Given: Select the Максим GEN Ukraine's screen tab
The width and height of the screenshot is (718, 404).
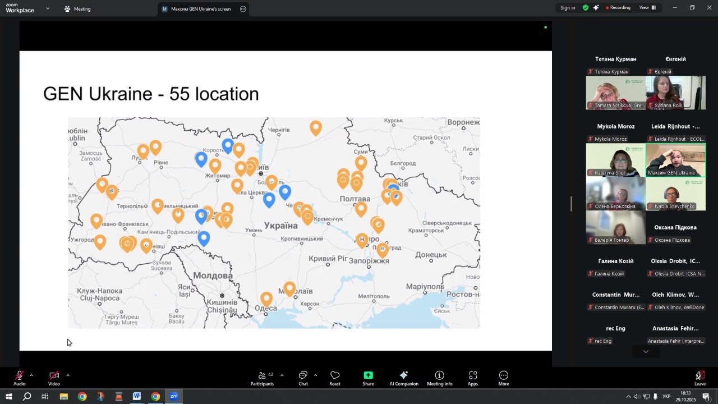Looking at the screenshot, I should click(x=200, y=9).
